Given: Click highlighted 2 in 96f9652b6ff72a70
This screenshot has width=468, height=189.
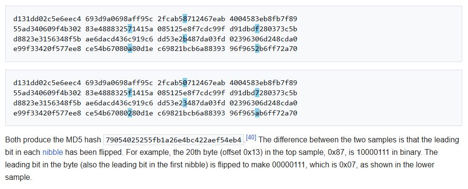Looking at the screenshot, I should (257, 49).
